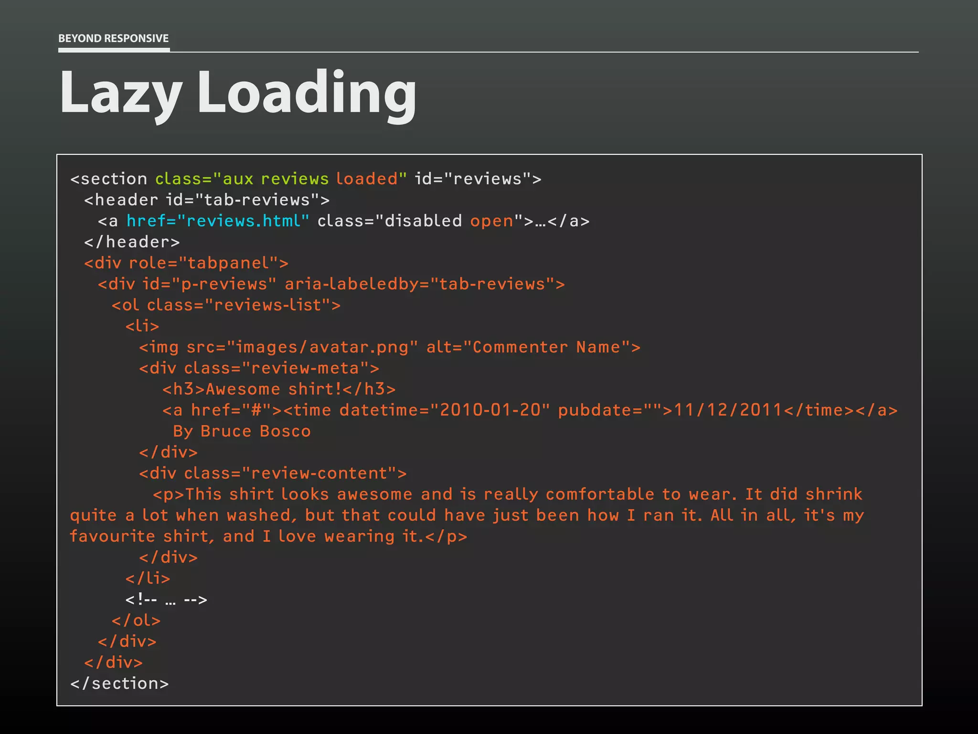Click the line 'quite a lot when washed'

[467, 516]
